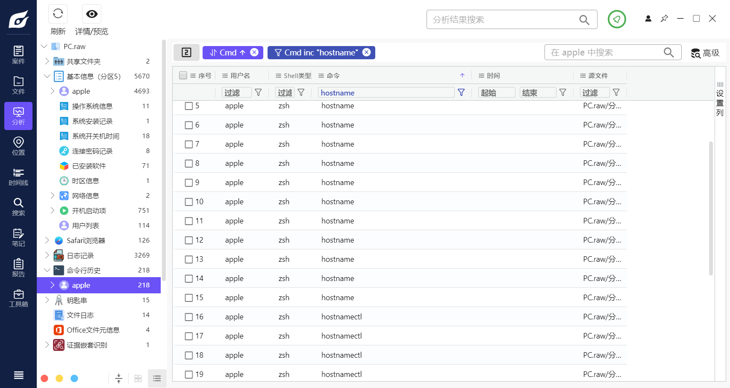The image size is (730, 388).
Task: Open the user account icon
Action: (x=648, y=18)
